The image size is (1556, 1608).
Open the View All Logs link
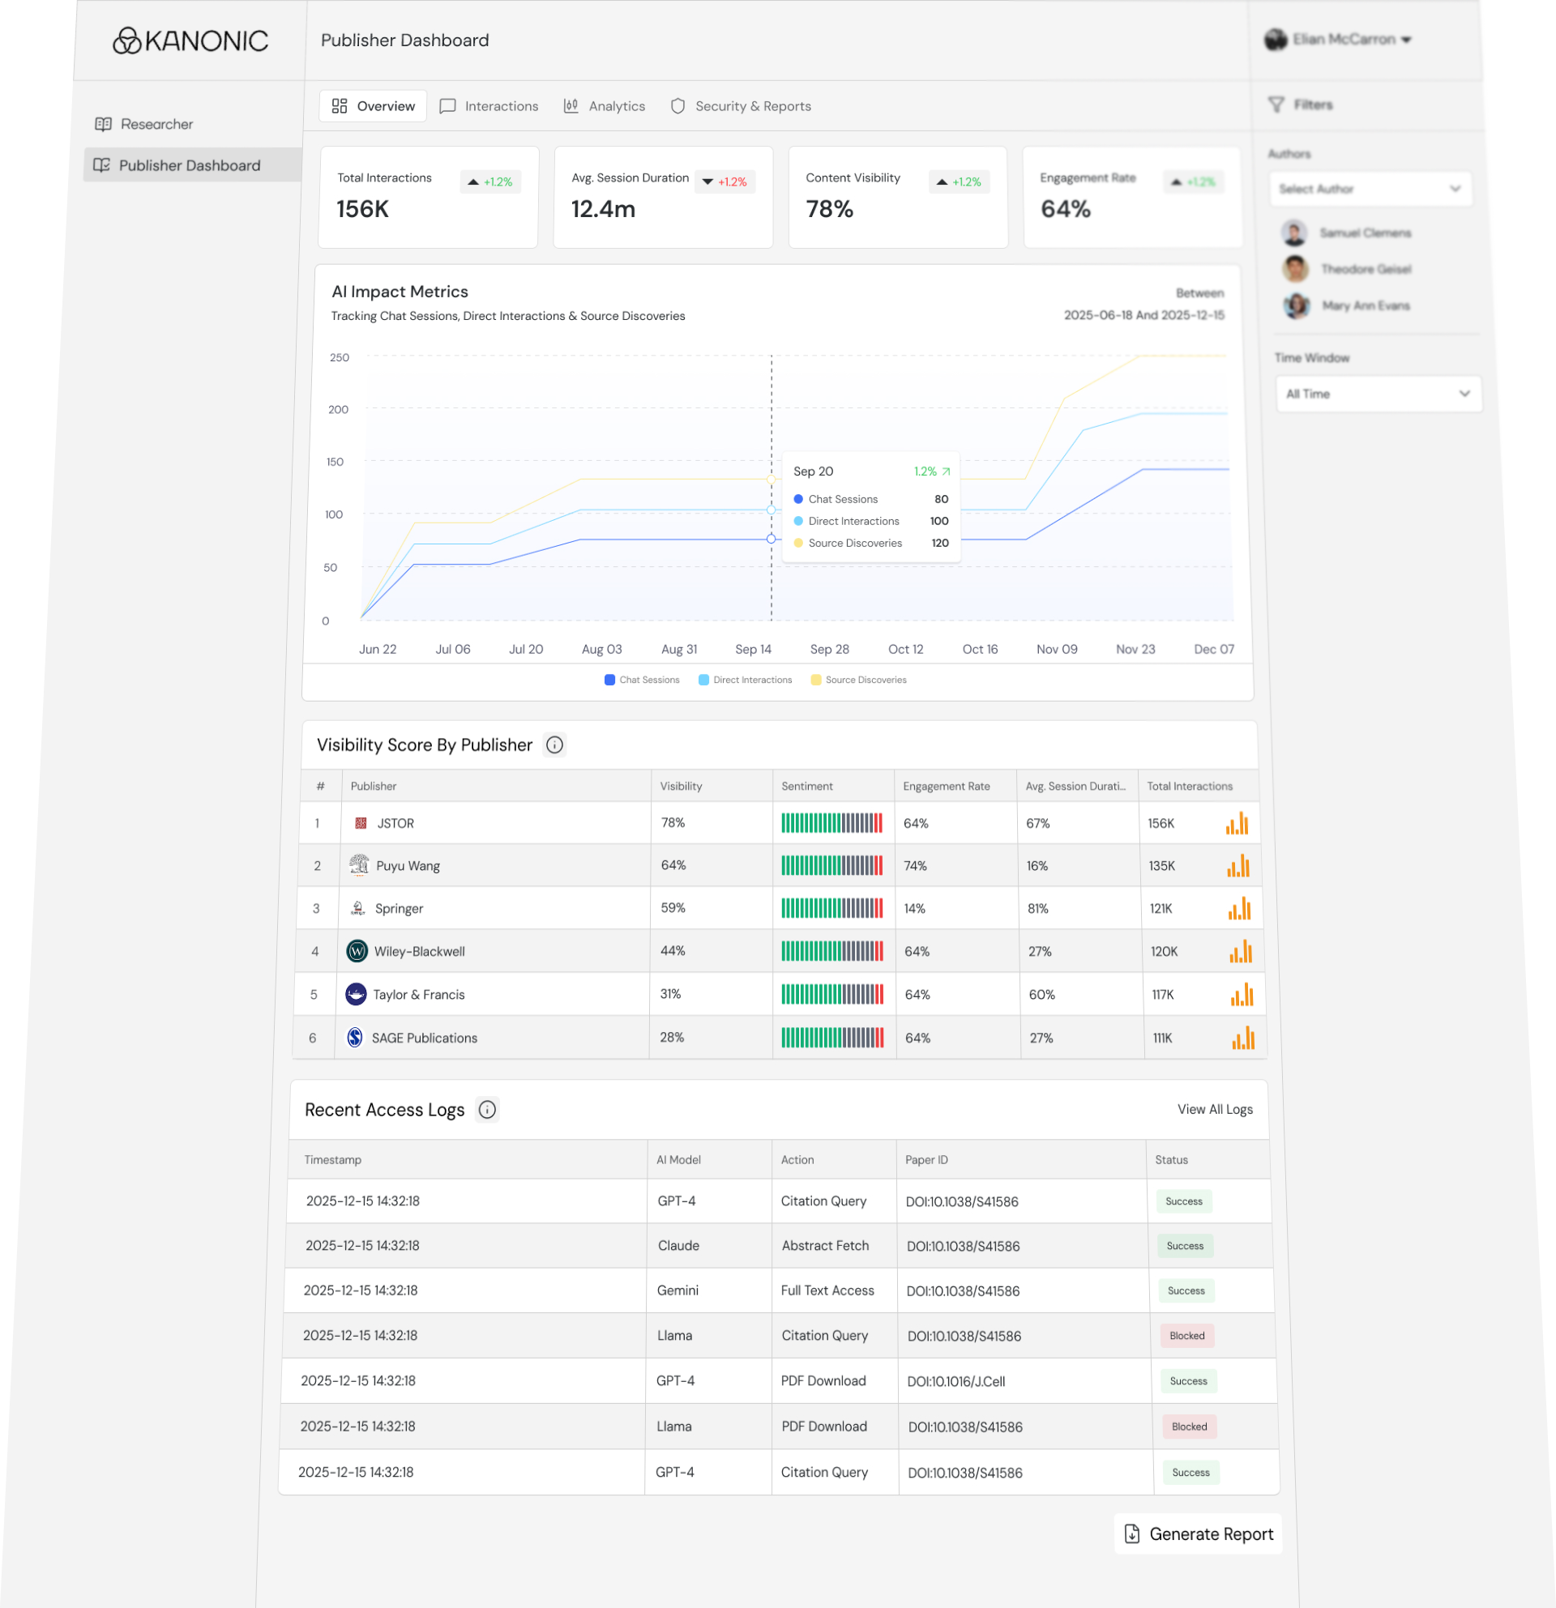pos(1215,1109)
